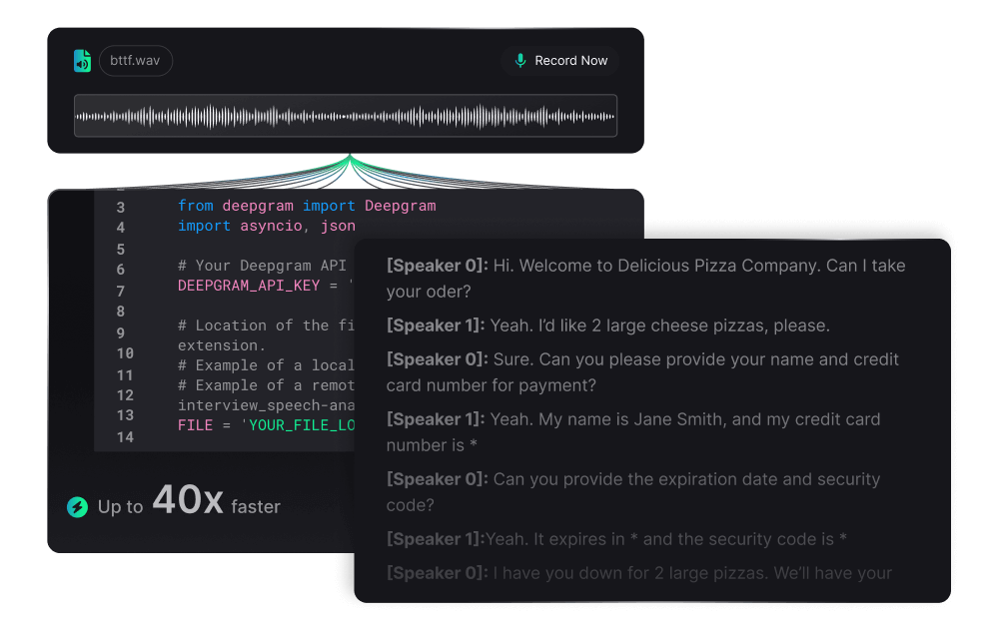Click the green lightning bolt icon
999x632 pixels.
(78, 507)
